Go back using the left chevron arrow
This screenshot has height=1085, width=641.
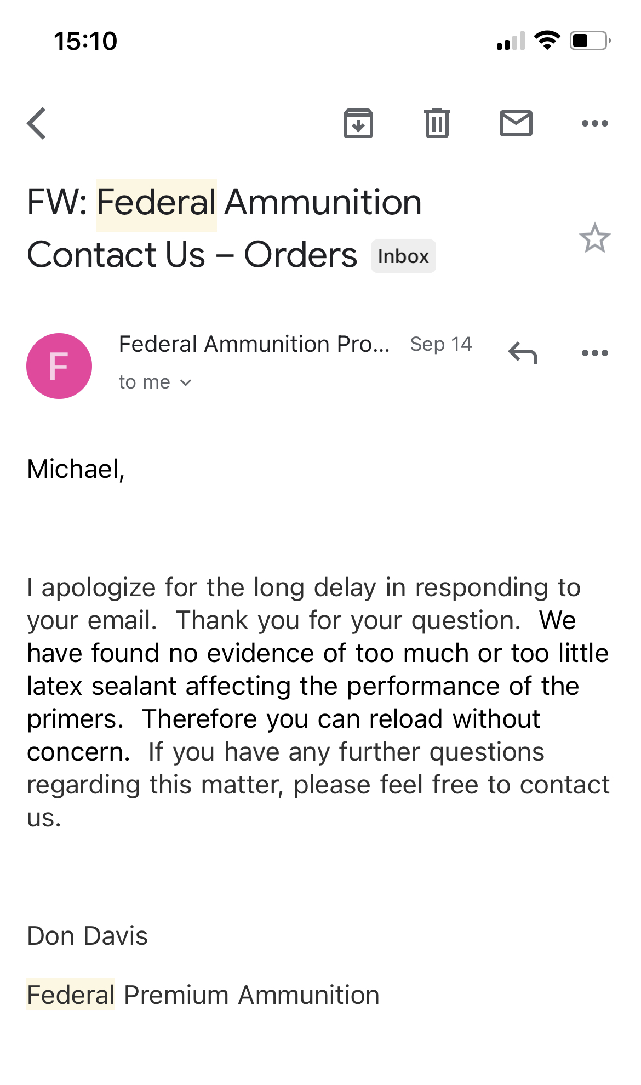37,123
